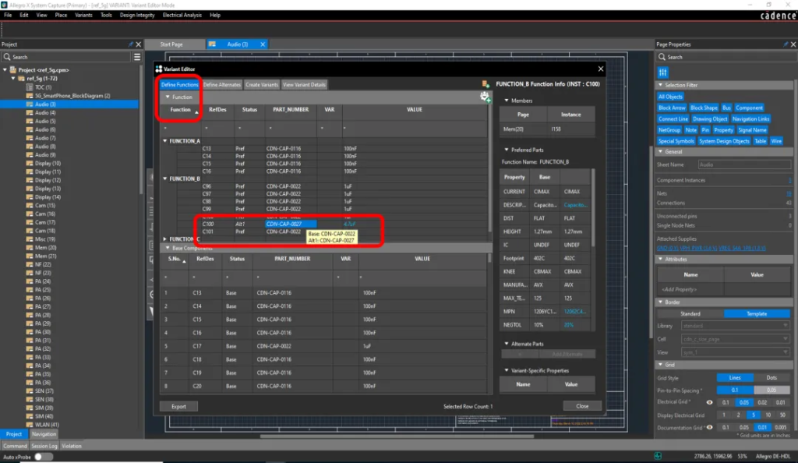
Task: Click the status icon in bottom bar
Action: 659,455
